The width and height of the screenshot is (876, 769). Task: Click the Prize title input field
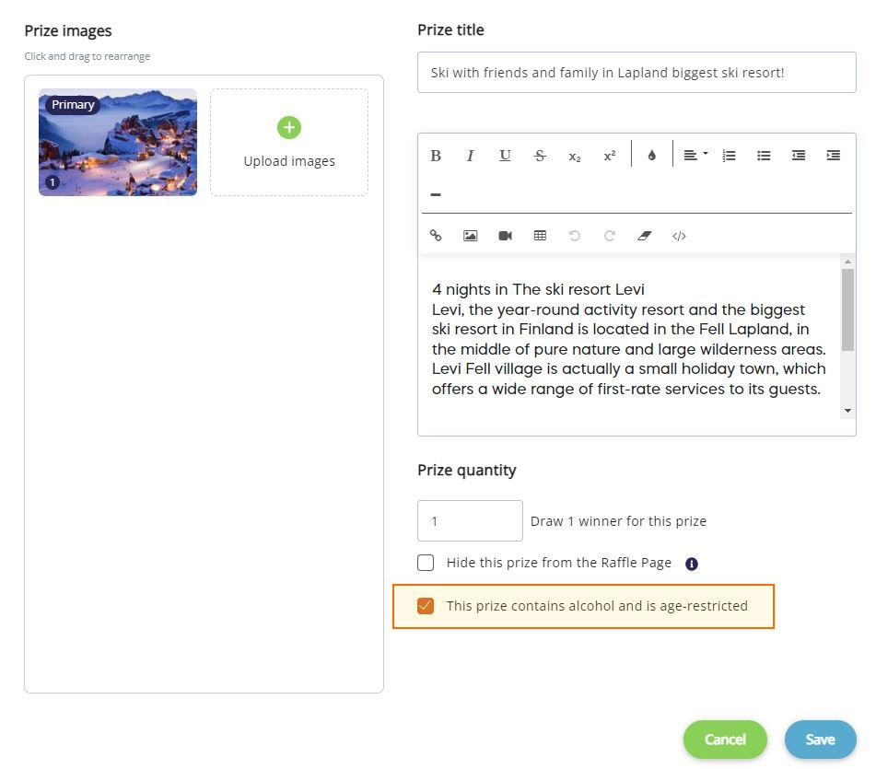pos(637,73)
